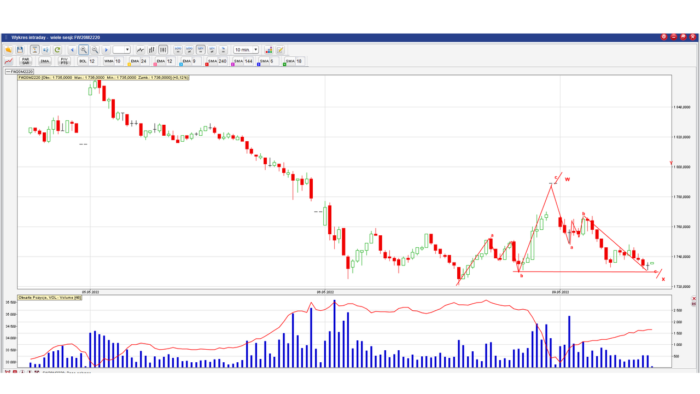Select the percent scale button

[223, 50]
